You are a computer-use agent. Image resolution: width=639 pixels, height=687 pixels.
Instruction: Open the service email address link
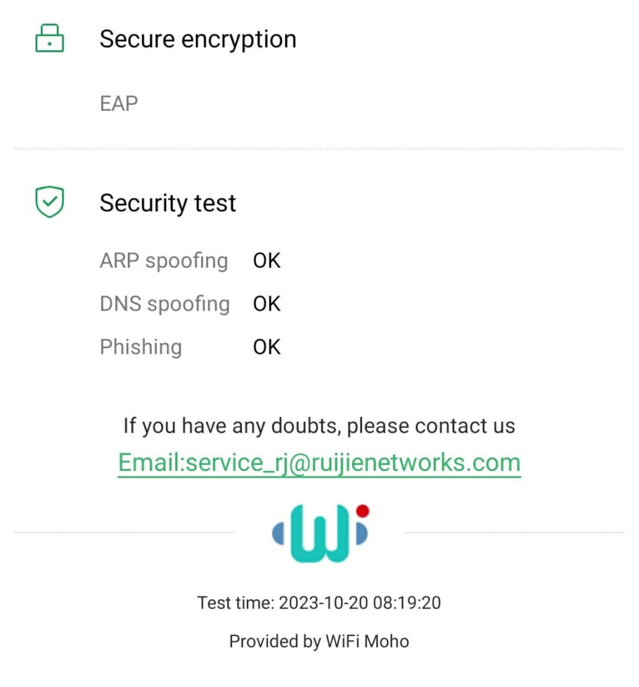(319, 463)
